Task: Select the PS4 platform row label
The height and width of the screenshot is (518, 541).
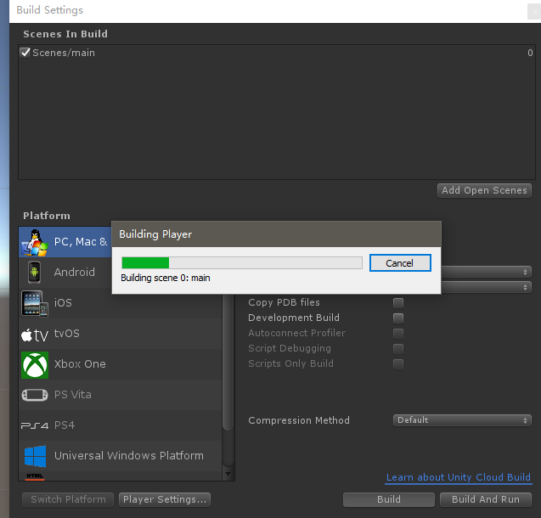Action: click(65, 425)
